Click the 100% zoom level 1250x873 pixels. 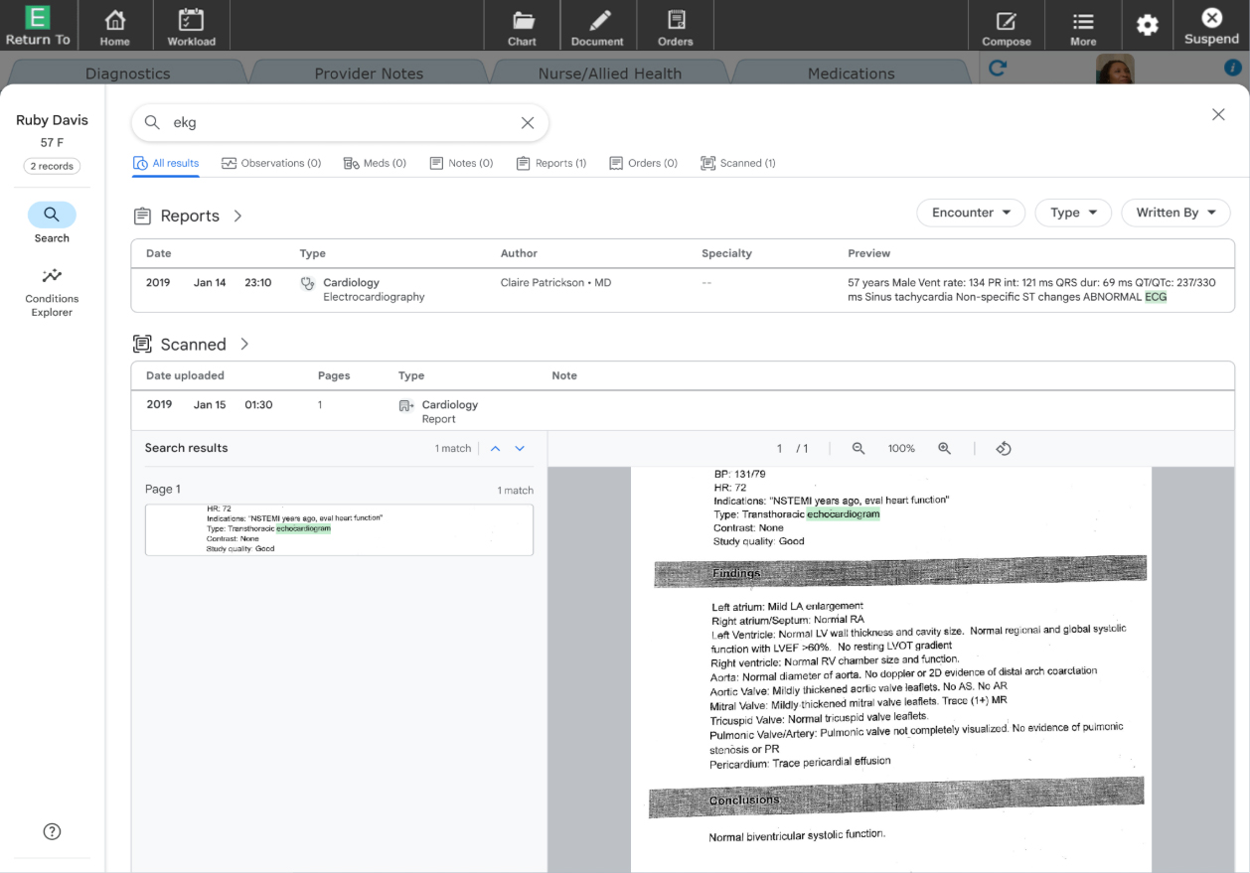tap(901, 449)
